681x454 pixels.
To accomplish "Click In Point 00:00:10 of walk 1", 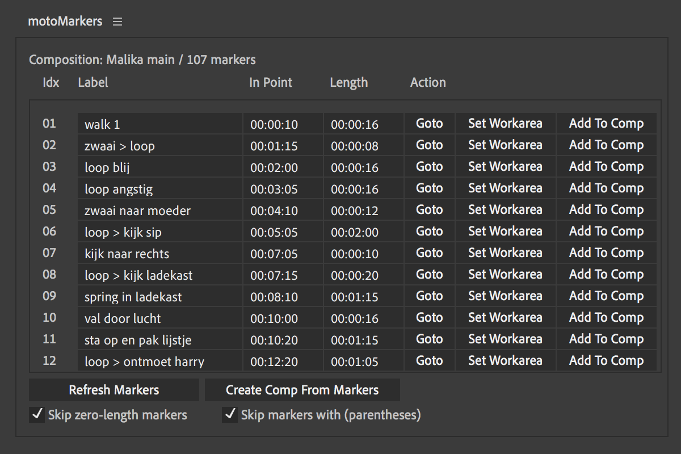I will [x=283, y=124].
